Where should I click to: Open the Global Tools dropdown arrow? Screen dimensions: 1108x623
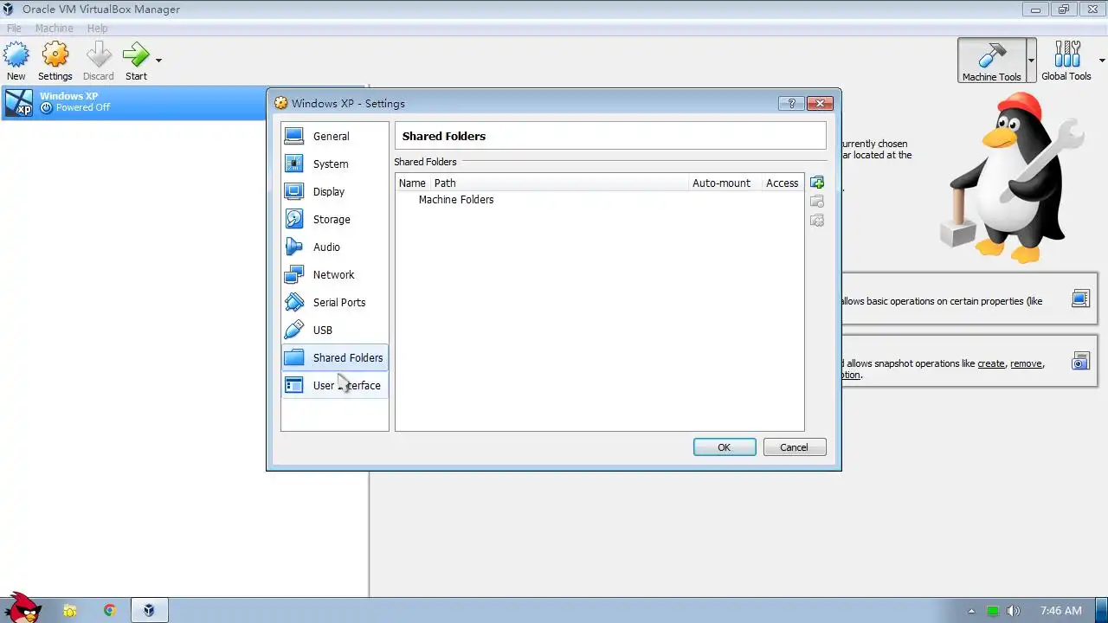1102,61
